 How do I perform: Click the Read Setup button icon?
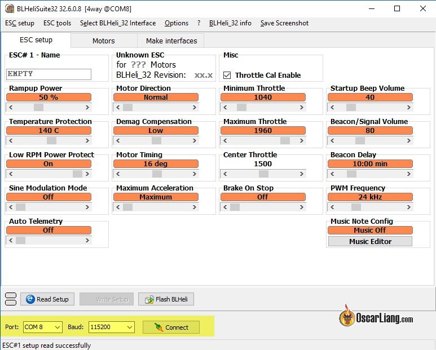click(x=30, y=299)
